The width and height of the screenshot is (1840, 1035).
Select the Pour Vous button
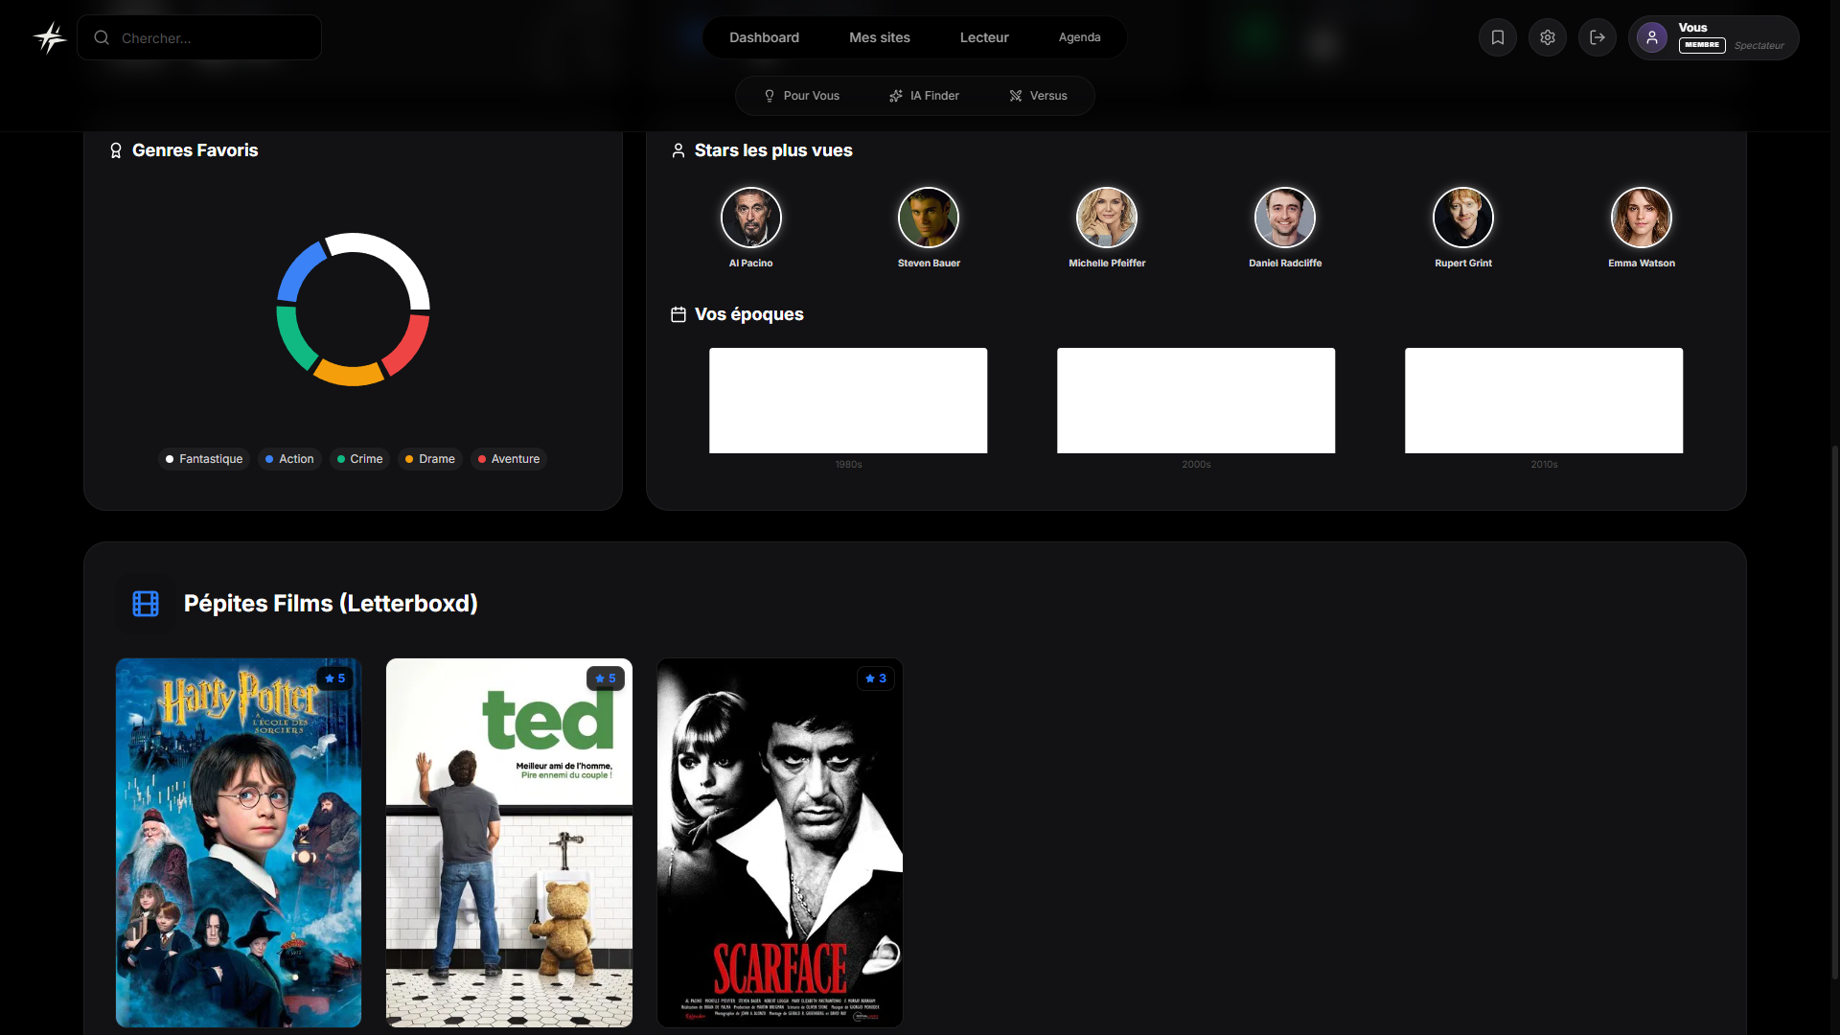pos(801,96)
